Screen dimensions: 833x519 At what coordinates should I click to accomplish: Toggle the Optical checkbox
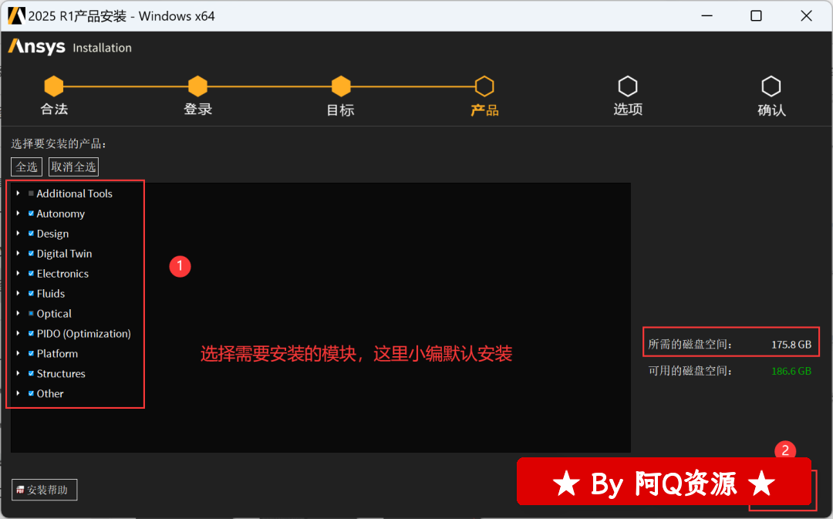click(31, 313)
